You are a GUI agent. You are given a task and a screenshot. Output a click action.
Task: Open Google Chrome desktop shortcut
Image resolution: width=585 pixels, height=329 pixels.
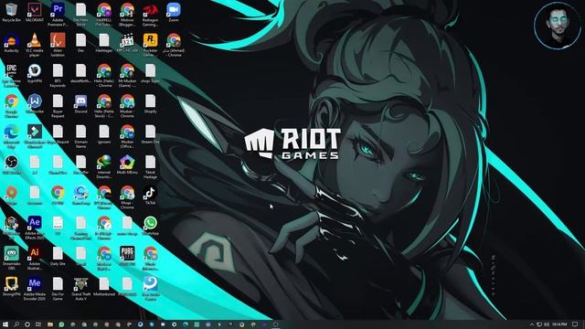pyautogui.click(x=11, y=106)
